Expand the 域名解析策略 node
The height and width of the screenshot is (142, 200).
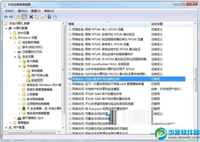[x=15, y=42]
